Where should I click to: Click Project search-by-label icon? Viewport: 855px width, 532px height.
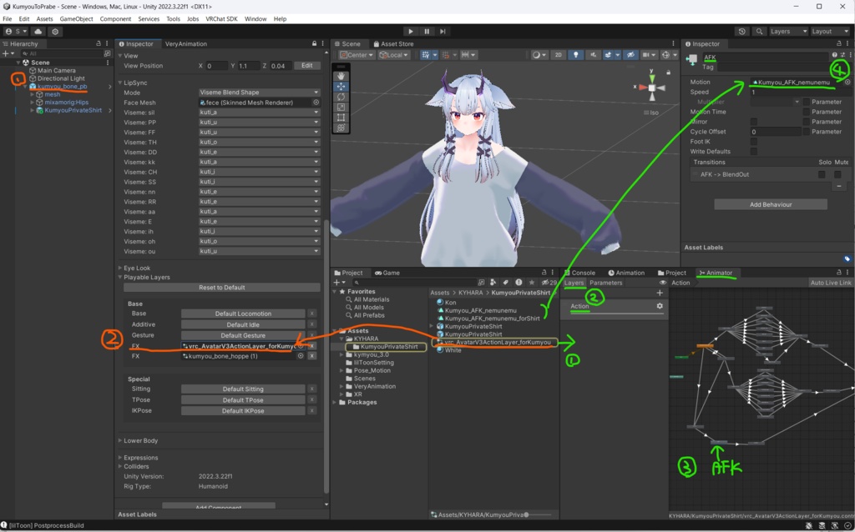tap(505, 282)
